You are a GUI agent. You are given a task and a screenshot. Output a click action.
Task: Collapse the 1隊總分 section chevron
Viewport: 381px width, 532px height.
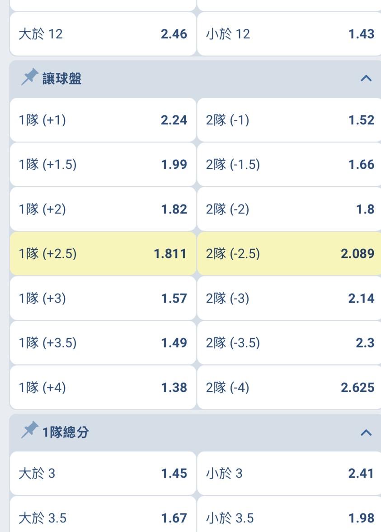point(366,432)
